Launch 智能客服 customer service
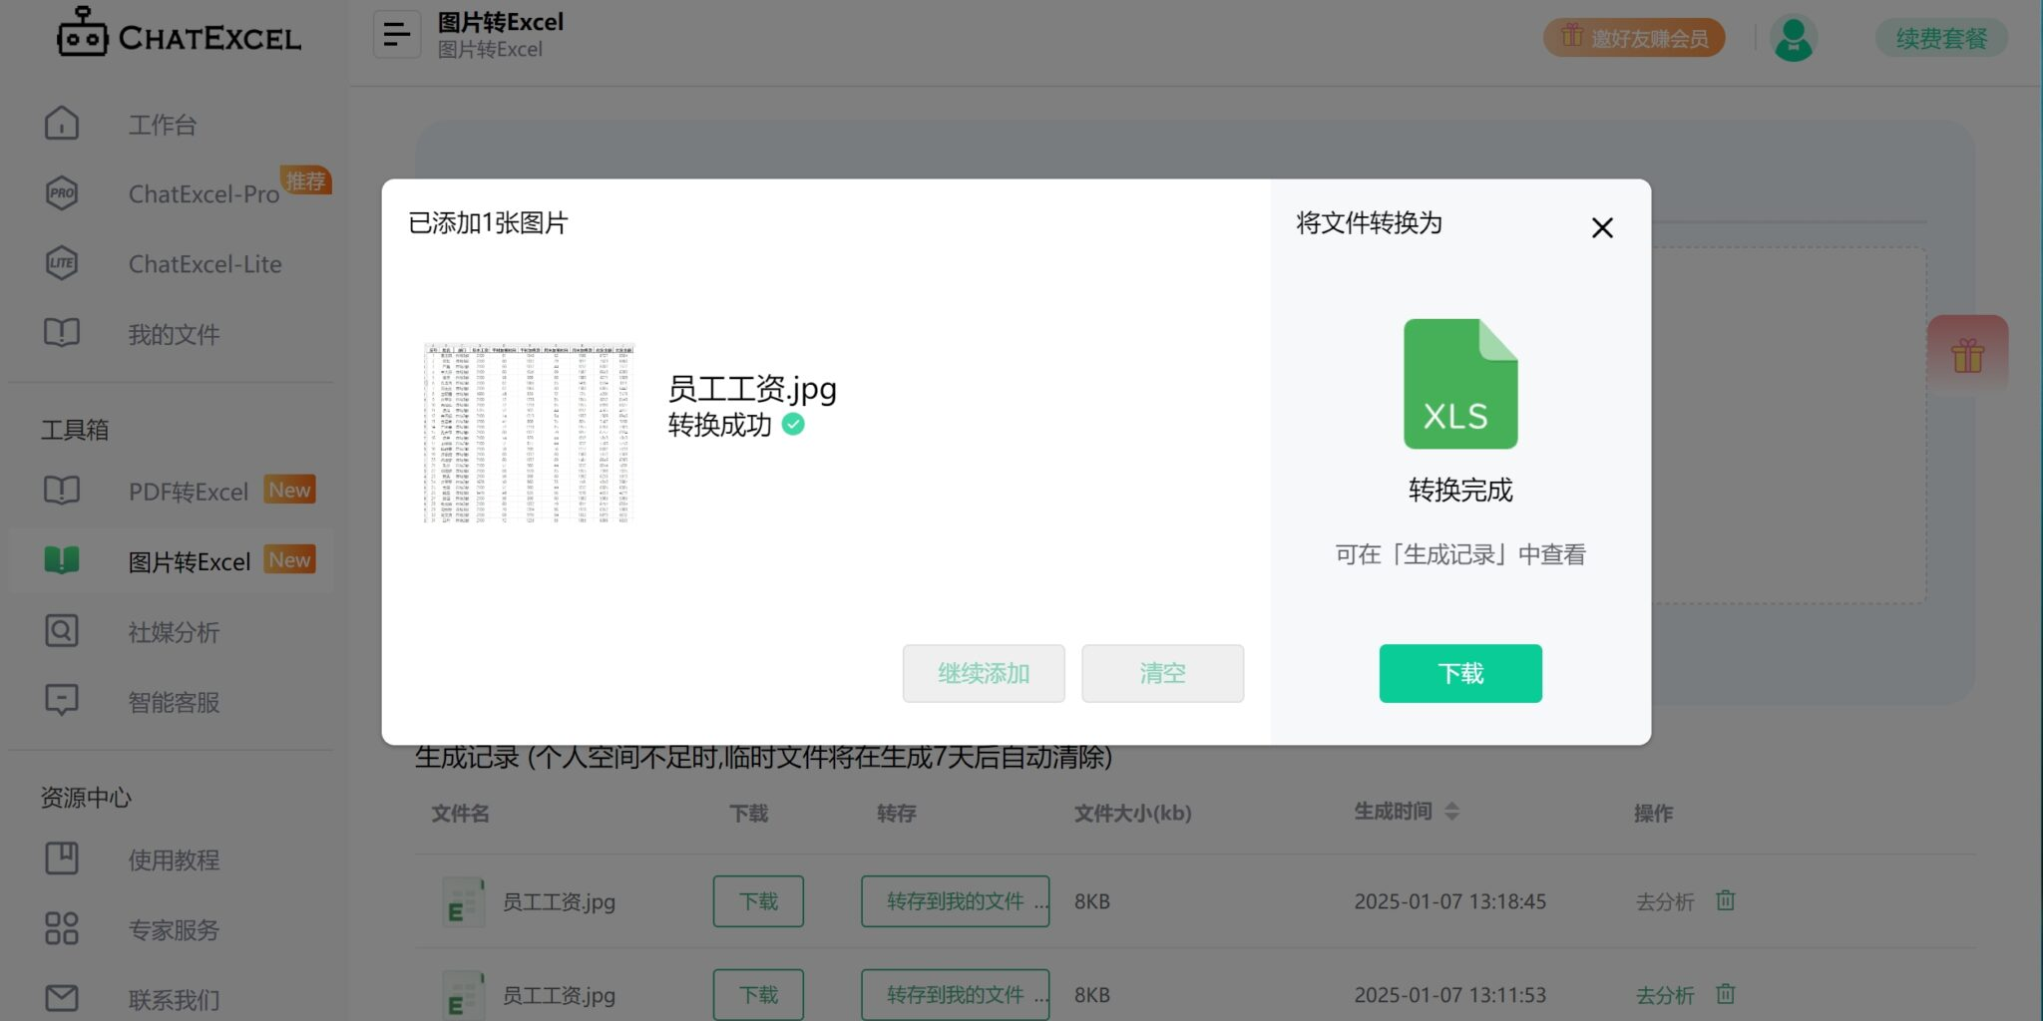The image size is (2043, 1021). coord(175,702)
